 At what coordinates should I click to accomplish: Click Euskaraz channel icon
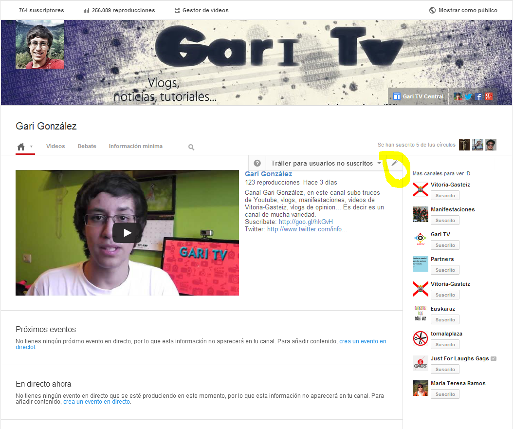click(421, 314)
